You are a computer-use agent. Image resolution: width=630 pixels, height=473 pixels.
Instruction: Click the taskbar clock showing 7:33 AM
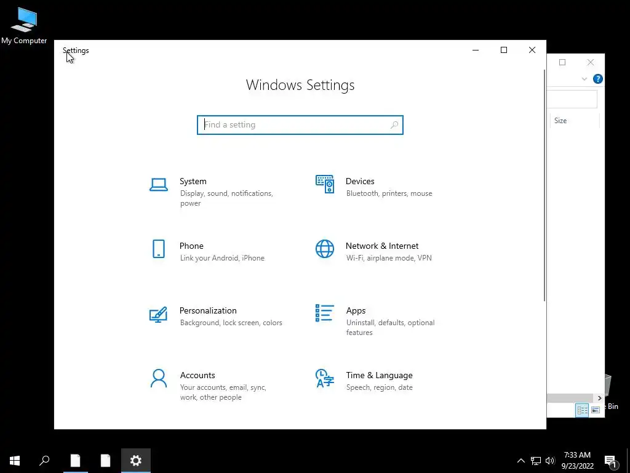point(577,461)
